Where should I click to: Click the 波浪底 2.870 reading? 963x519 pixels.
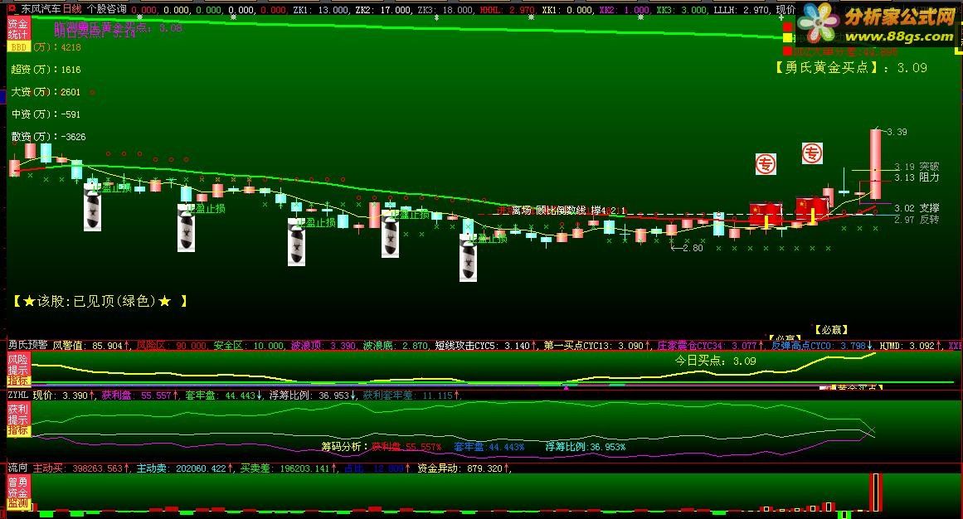click(396, 345)
